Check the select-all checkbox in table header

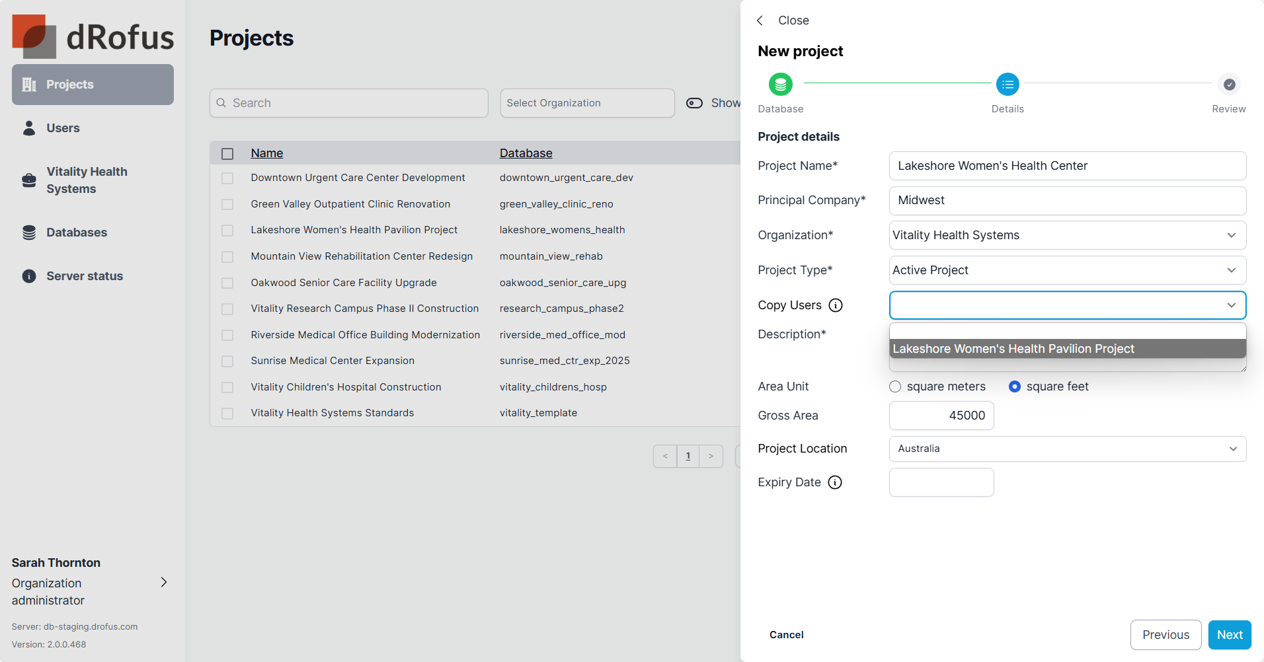227,154
